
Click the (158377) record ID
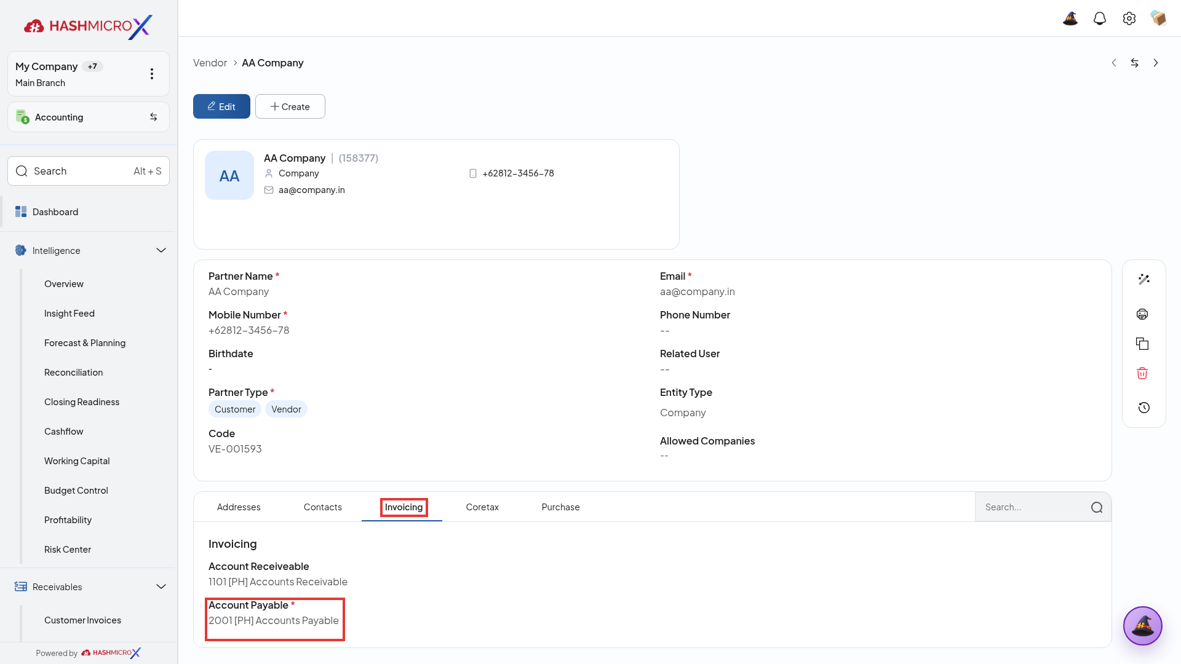tap(358, 158)
